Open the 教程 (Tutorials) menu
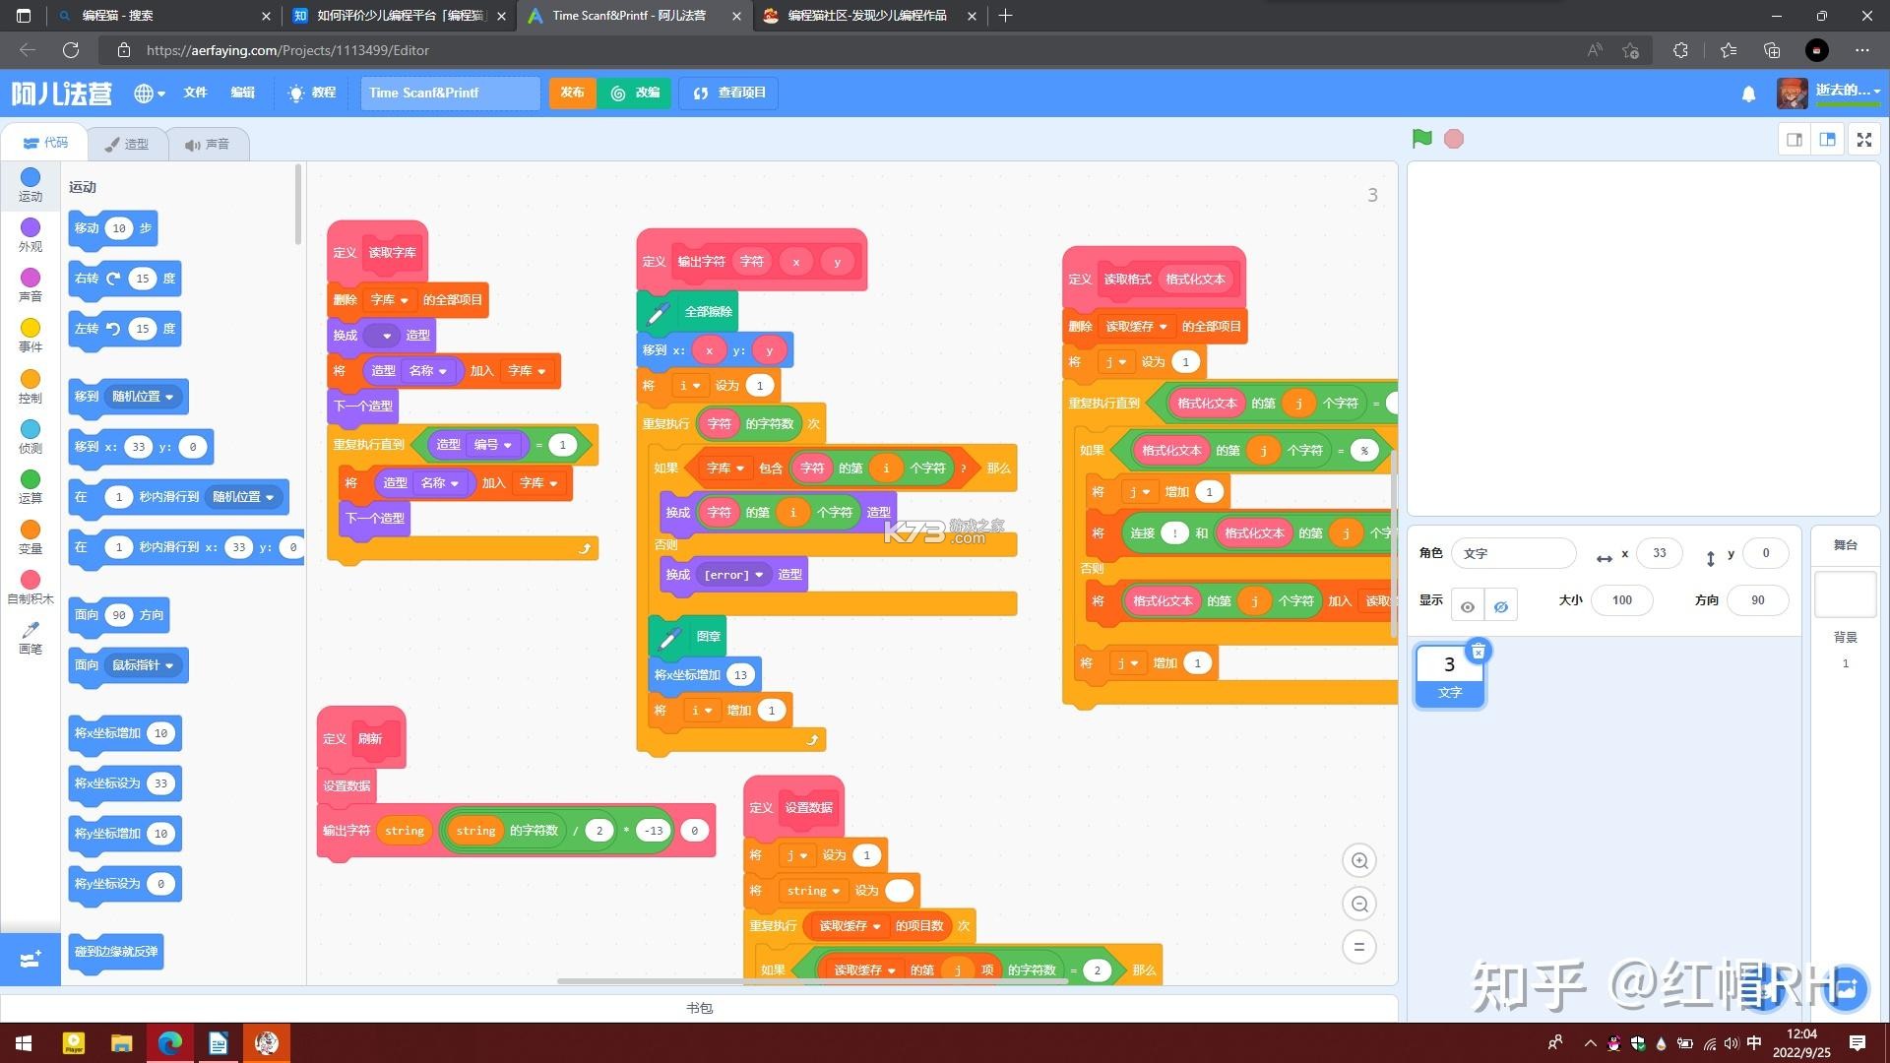The height and width of the screenshot is (1063, 1890). coord(312,93)
